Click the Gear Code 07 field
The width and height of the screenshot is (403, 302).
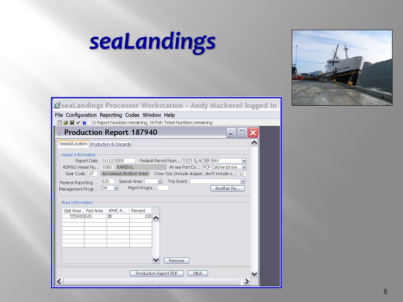(92, 174)
